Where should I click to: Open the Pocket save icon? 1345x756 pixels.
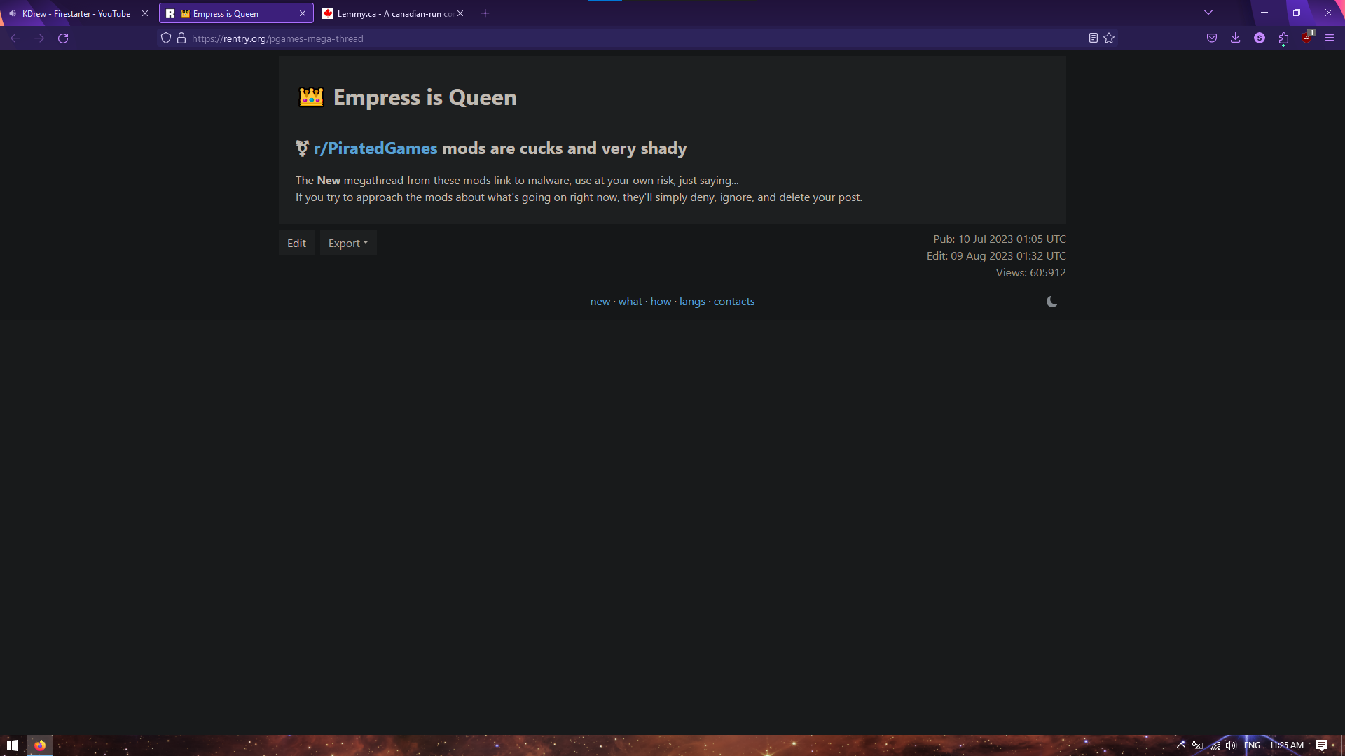tap(1212, 38)
